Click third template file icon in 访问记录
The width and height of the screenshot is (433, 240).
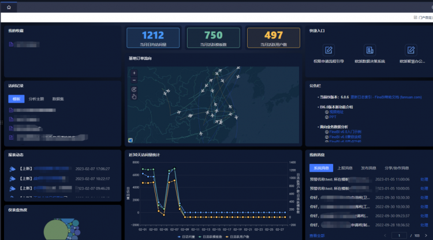[x=11, y=128]
